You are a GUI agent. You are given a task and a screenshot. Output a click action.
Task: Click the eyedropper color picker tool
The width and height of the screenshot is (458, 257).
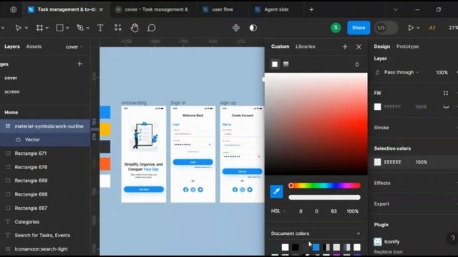tap(276, 191)
